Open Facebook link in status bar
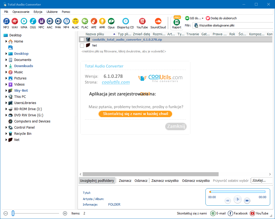 (x=238, y=213)
